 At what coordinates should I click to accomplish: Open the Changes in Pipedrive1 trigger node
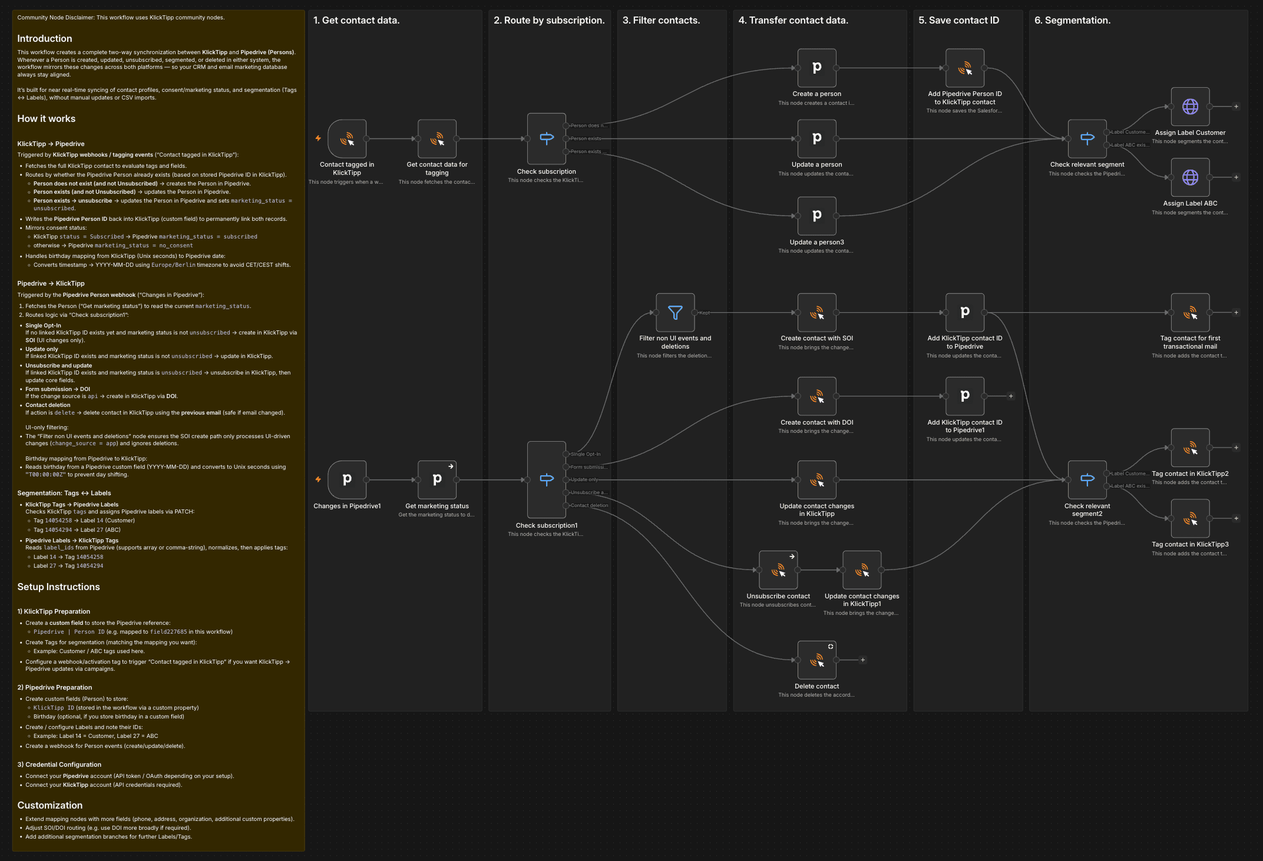(346, 479)
